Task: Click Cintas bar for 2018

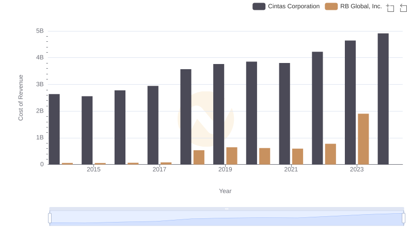Action: (186, 117)
